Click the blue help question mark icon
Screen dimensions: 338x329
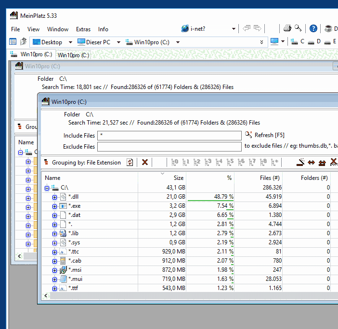click(x=313, y=28)
